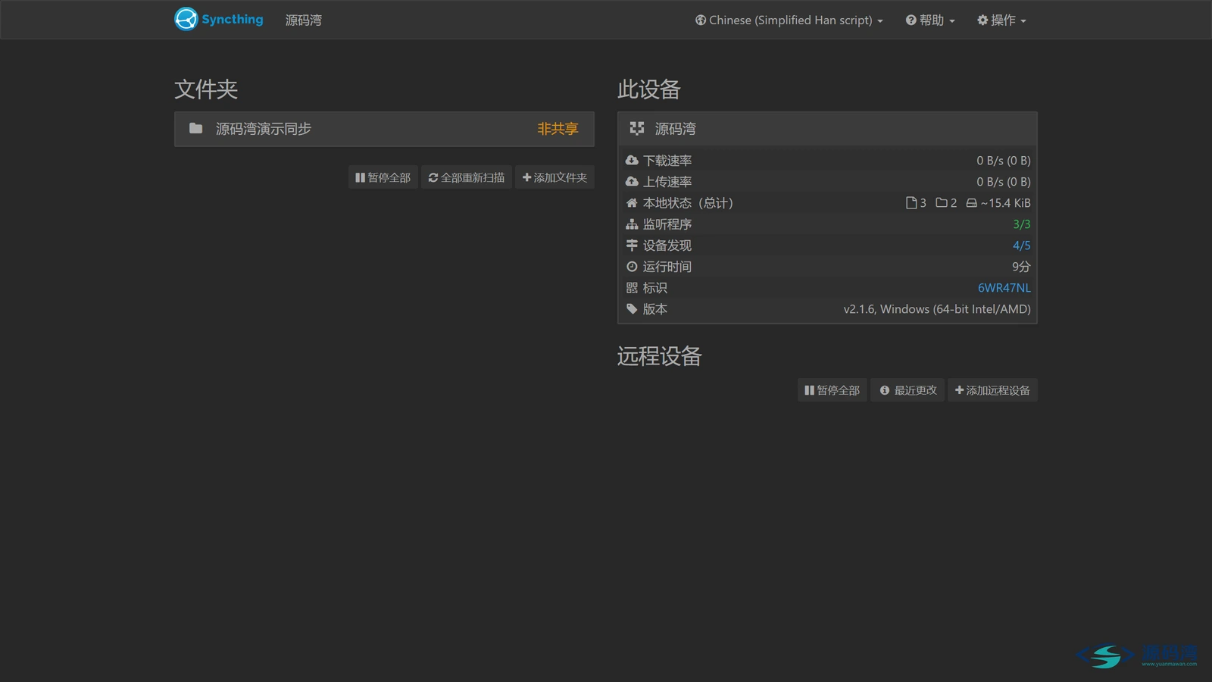
Task: Click the disk size icon beside ~15.4 KiB
Action: click(971, 203)
